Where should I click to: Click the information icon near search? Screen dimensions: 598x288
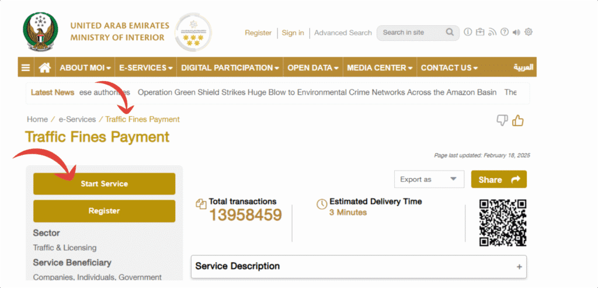click(x=468, y=32)
